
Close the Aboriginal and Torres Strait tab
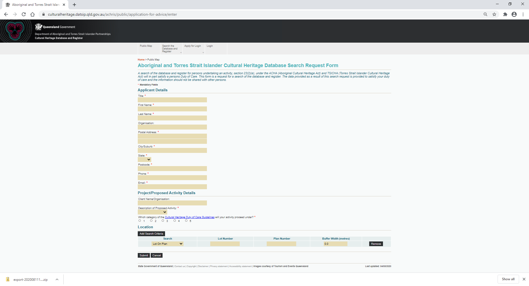[x=64, y=5]
